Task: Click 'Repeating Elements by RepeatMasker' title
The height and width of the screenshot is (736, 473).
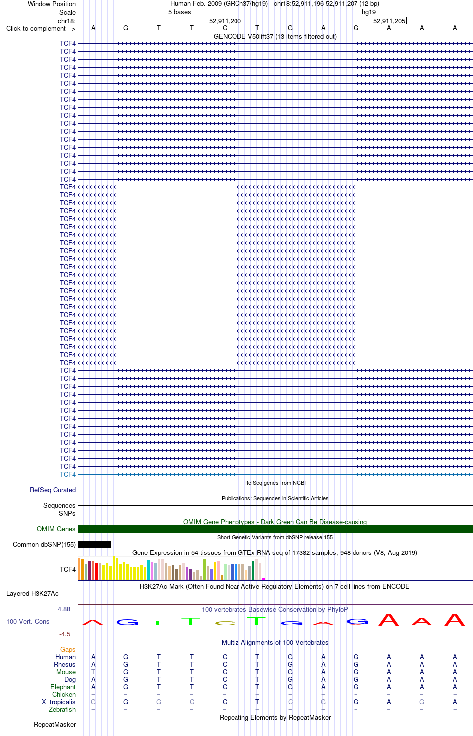Action: (x=275, y=717)
